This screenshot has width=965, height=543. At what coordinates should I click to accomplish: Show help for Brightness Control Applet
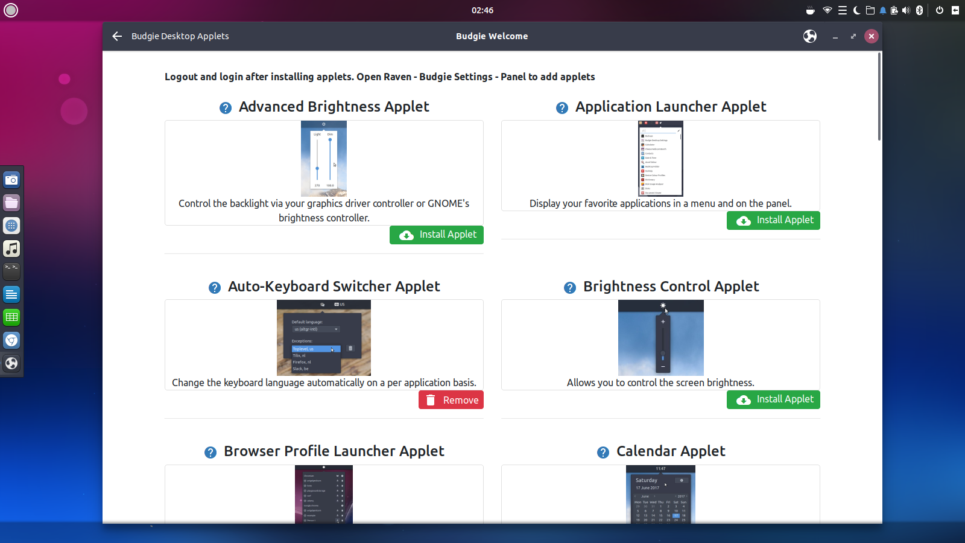tap(570, 288)
